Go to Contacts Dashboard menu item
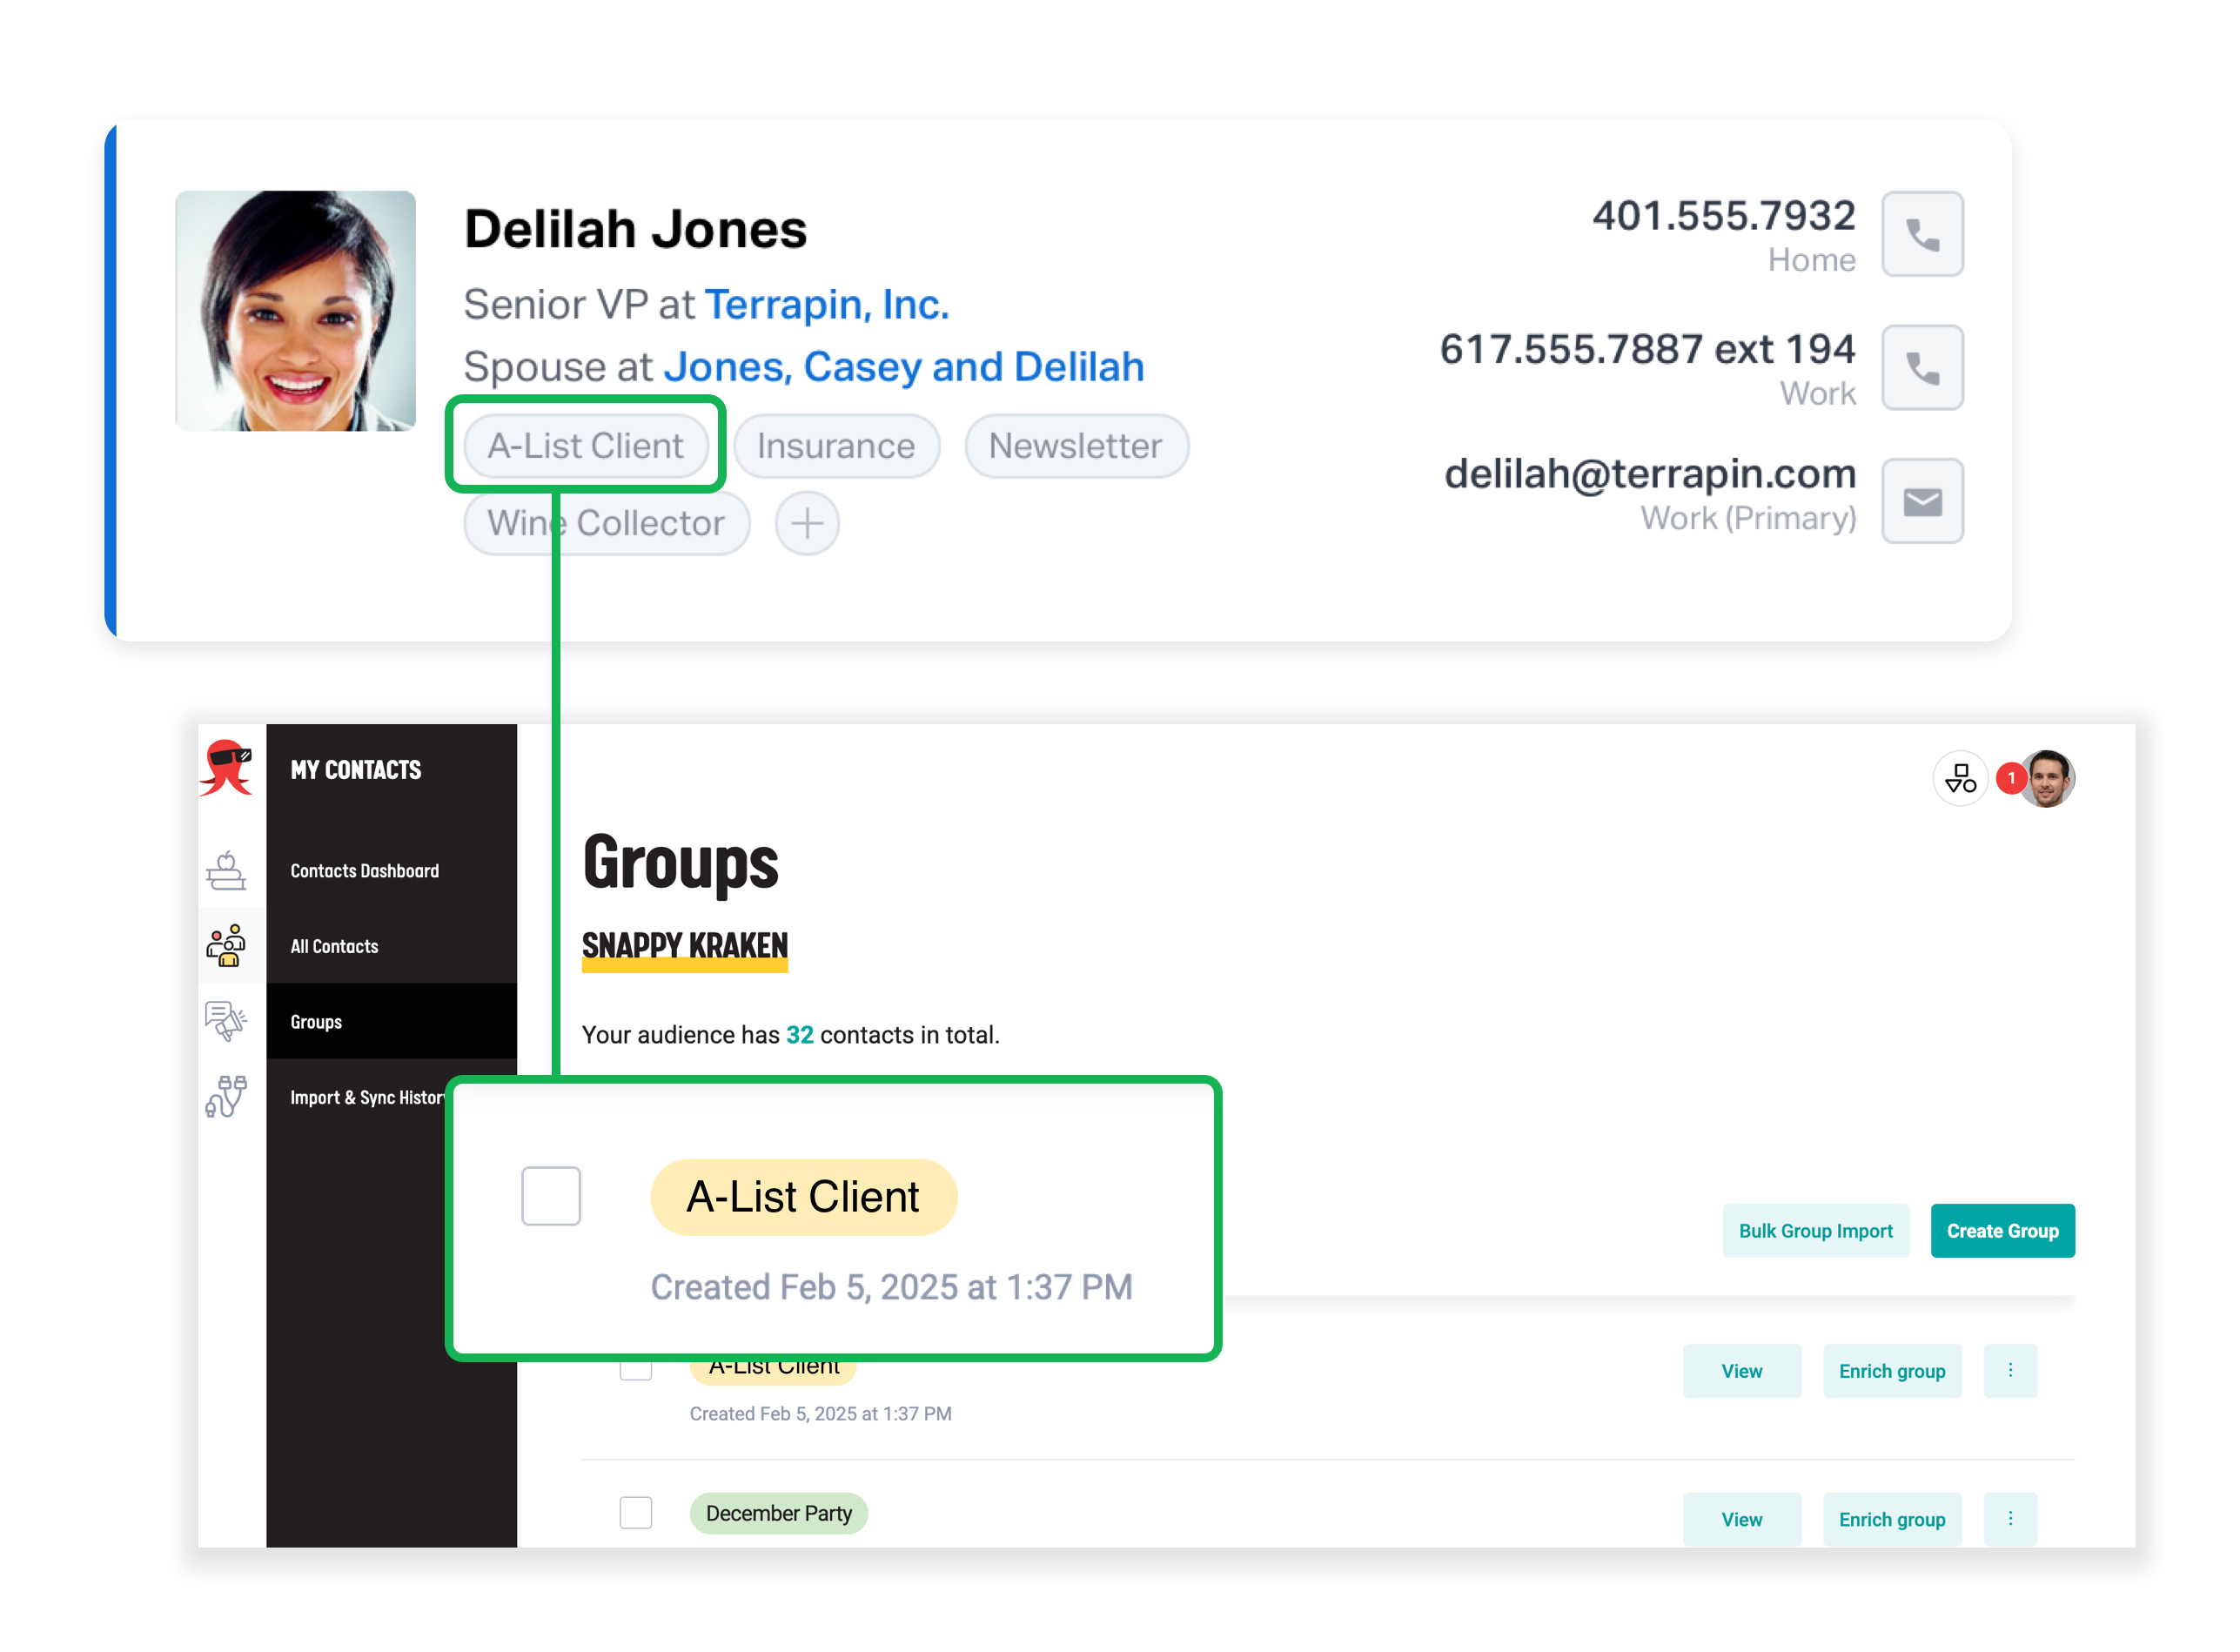2240x1652 pixels. point(365,871)
